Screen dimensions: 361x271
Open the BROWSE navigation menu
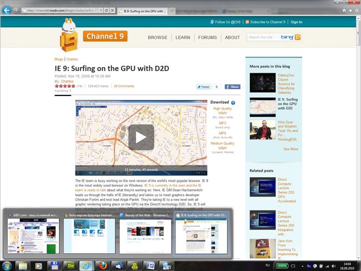click(158, 37)
